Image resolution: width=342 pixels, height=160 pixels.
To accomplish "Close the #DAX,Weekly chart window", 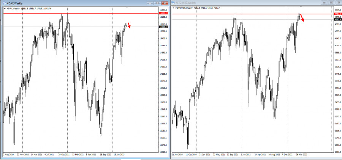I will click(x=165, y=3).
